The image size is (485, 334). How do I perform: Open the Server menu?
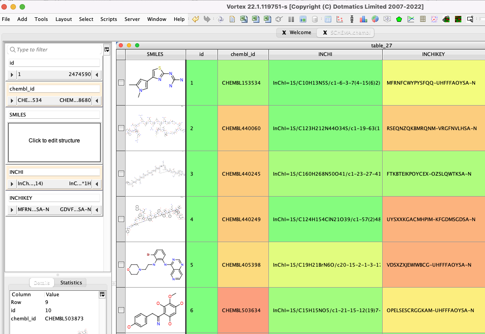[x=132, y=19]
